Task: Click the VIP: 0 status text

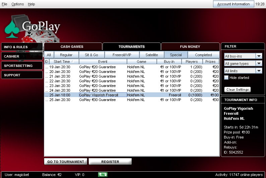Action: pos(79,175)
